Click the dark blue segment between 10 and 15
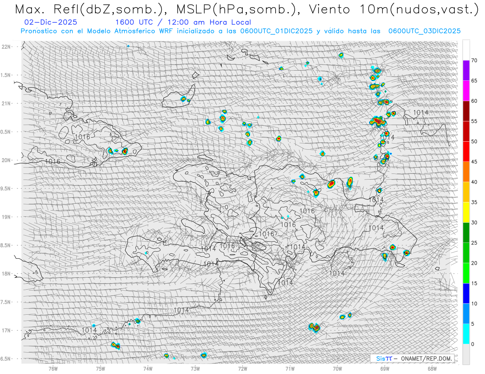The width and height of the screenshot is (485, 374). pos(466,293)
